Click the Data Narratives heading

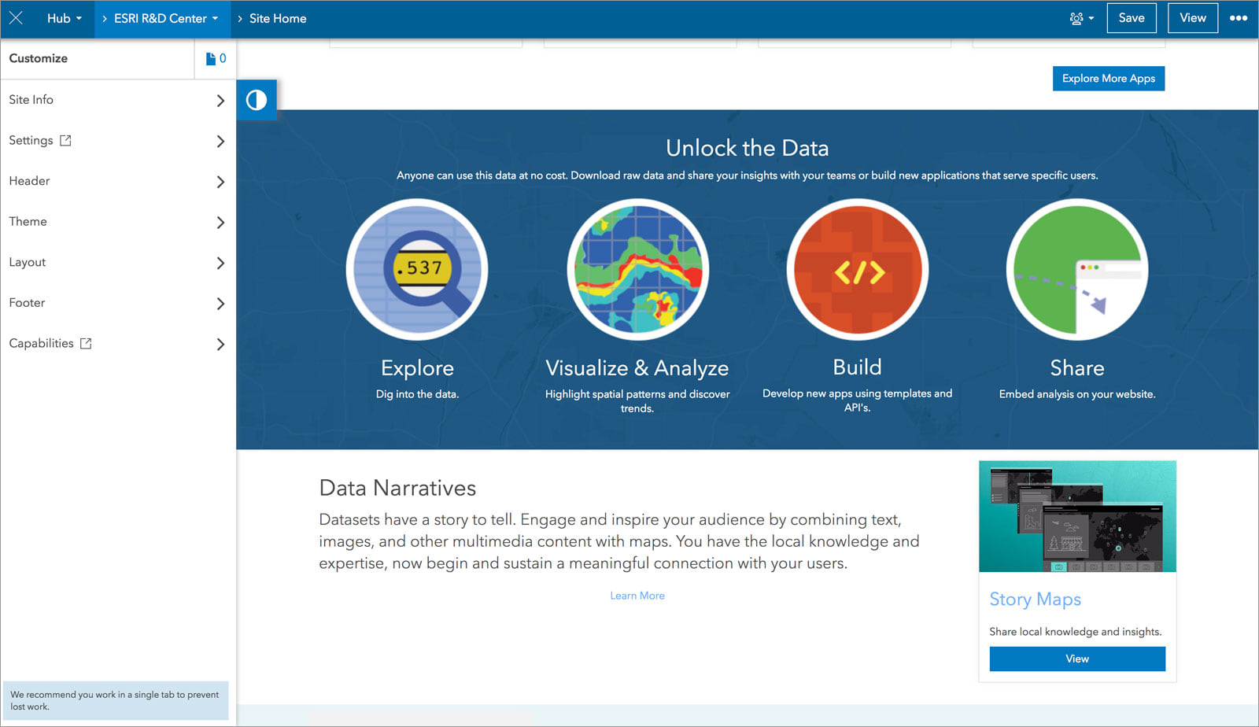(397, 488)
